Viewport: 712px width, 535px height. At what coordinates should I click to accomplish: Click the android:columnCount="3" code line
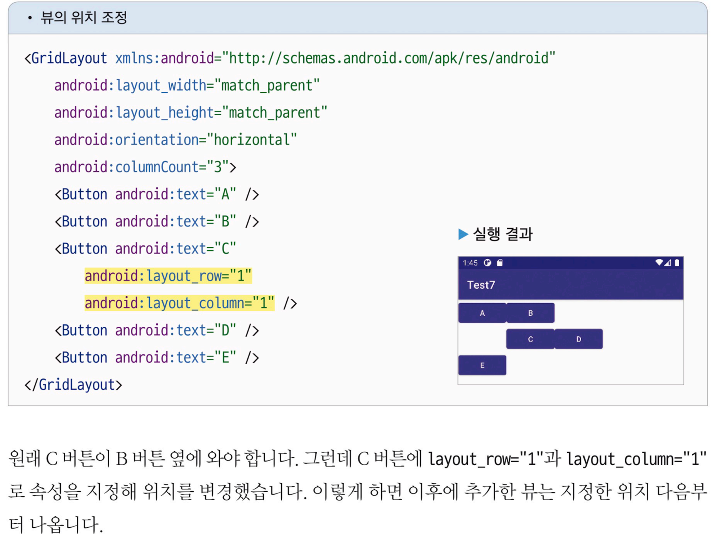coord(145,167)
